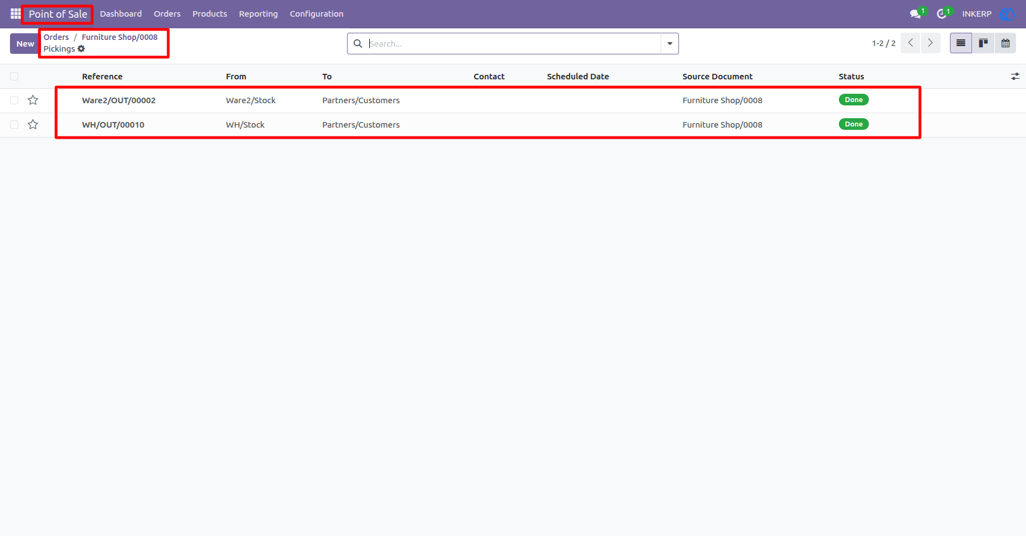Star the WH/OUT/00010 picking

click(x=33, y=125)
